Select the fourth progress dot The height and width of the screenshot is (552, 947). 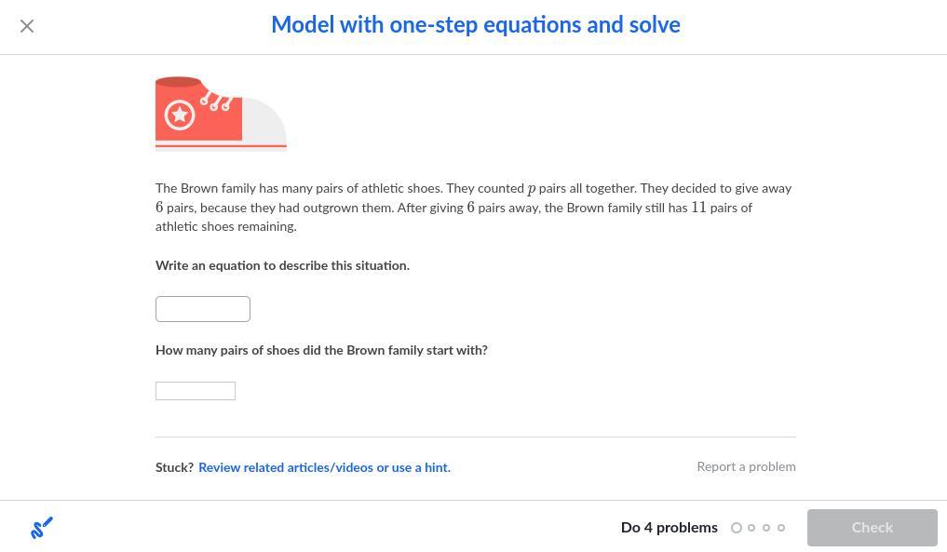pyautogui.click(x=781, y=528)
